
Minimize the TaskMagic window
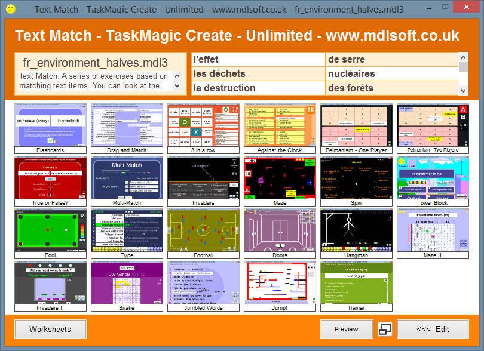(x=429, y=8)
